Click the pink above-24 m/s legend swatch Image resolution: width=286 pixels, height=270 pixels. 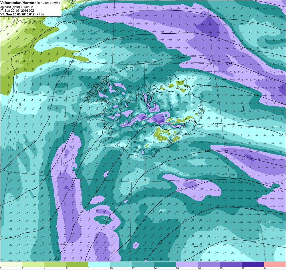pyautogui.click(x=275, y=264)
